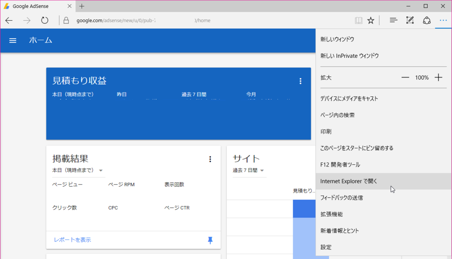Open 設定 from the menu
Viewport: 452px width, 259px height.
[x=384, y=247]
